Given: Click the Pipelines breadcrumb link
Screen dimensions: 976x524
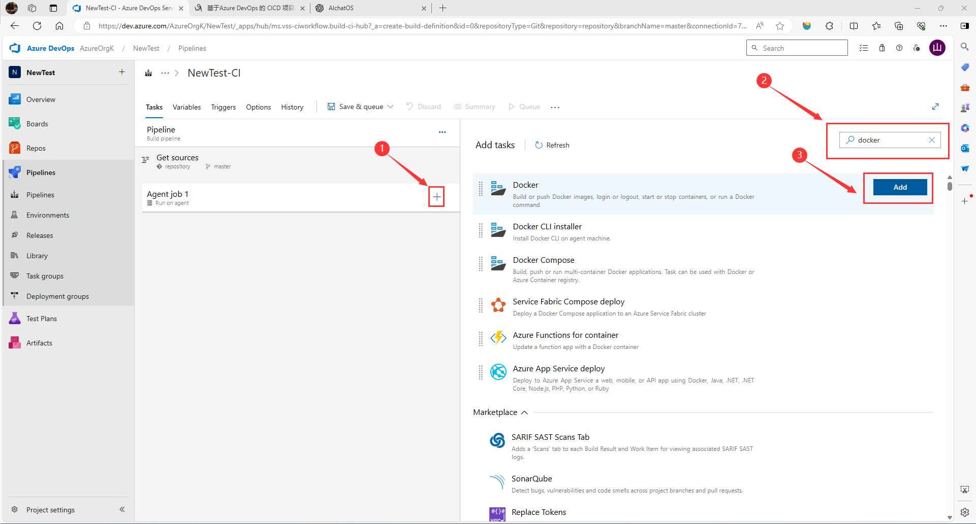Looking at the screenshot, I should click(192, 48).
